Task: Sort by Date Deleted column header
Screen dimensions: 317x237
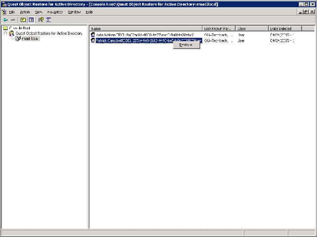Action: tap(285, 29)
